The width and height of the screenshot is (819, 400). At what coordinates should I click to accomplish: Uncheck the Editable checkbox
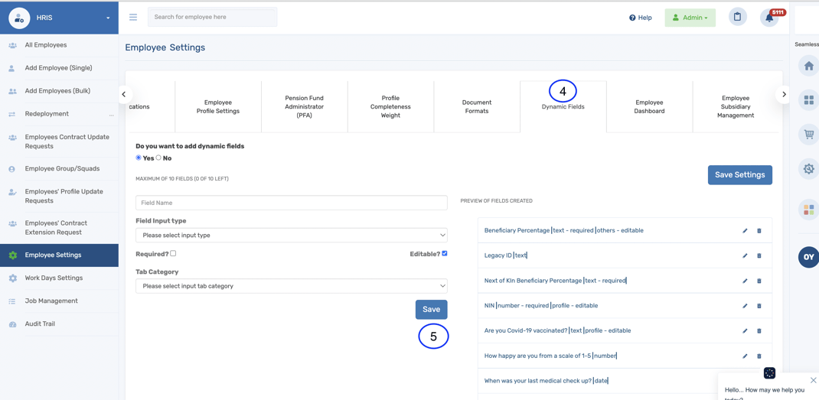(x=445, y=254)
